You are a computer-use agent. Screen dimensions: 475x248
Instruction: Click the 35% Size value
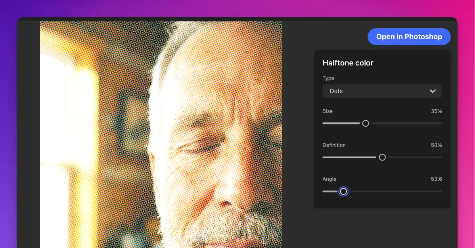click(436, 111)
